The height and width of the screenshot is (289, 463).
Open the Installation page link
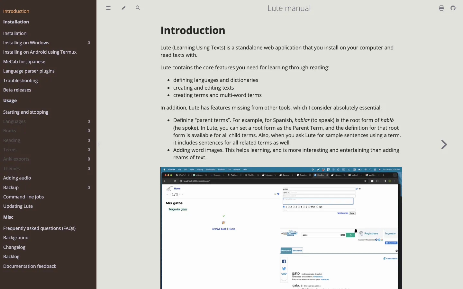pos(15,33)
